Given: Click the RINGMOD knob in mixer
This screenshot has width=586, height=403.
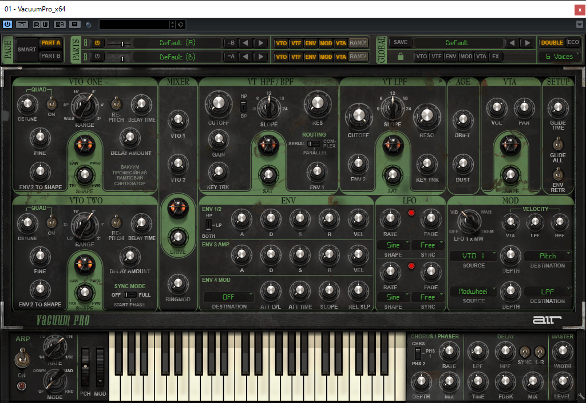Looking at the screenshot, I should pos(179,284).
